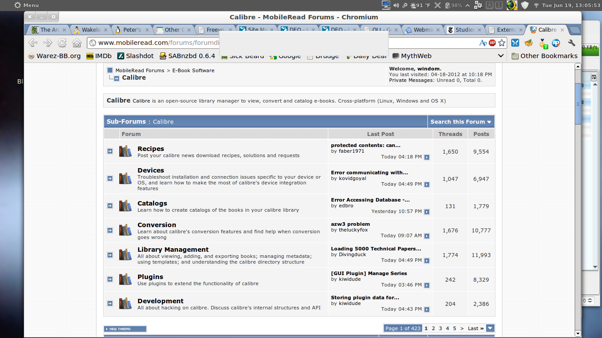Click the blue square extension icon beside address bar
Image resolution: width=602 pixels, height=338 pixels.
[x=515, y=43]
